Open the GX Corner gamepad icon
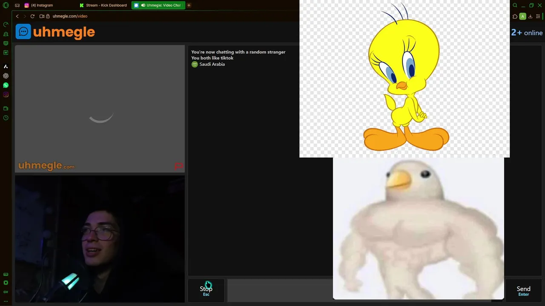 coord(17,5)
